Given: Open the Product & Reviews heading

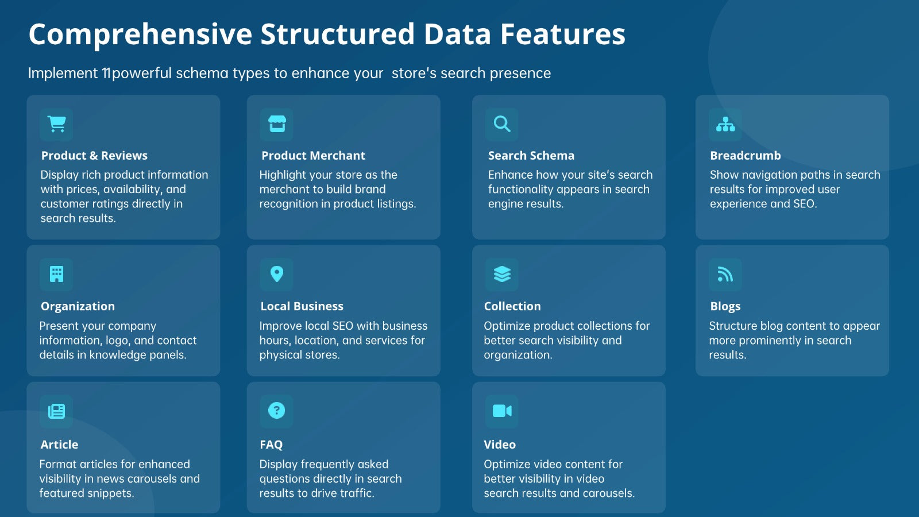Looking at the screenshot, I should 94,156.
